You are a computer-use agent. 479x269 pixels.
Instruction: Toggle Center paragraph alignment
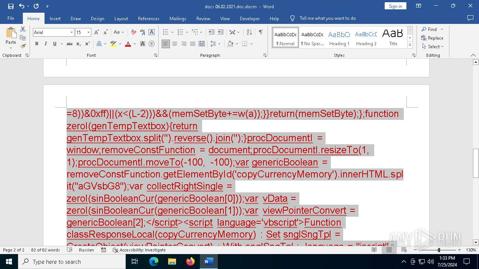point(175,44)
